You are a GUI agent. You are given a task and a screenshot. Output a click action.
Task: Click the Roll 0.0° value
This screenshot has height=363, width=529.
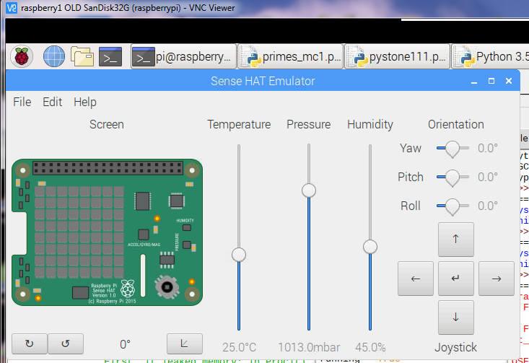point(488,206)
